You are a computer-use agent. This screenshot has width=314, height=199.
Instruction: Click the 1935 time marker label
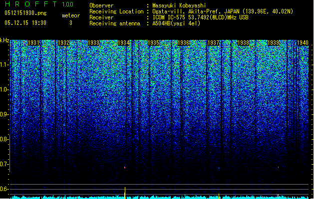click(153, 43)
